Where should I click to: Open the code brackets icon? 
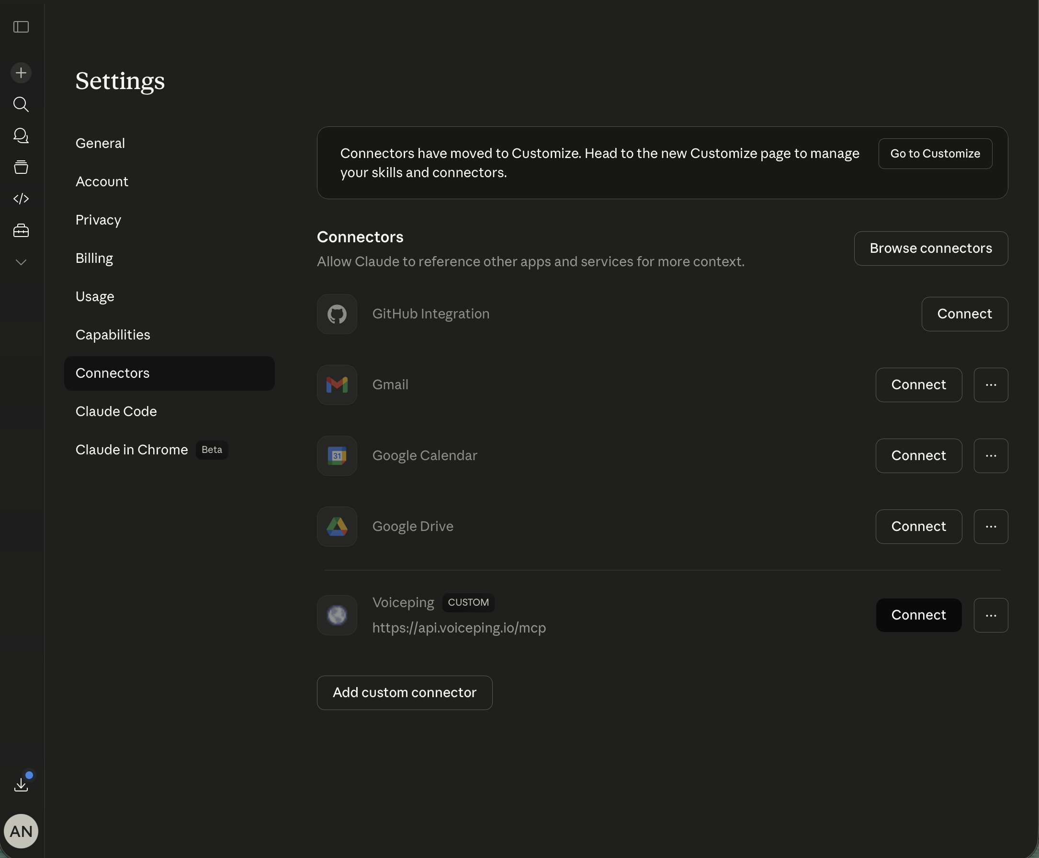(21, 199)
